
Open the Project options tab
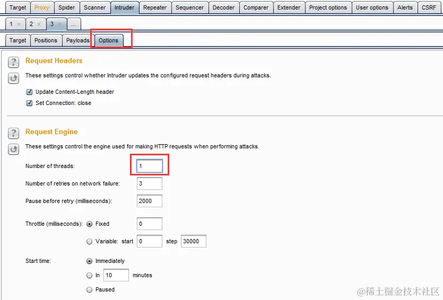(x=328, y=7)
